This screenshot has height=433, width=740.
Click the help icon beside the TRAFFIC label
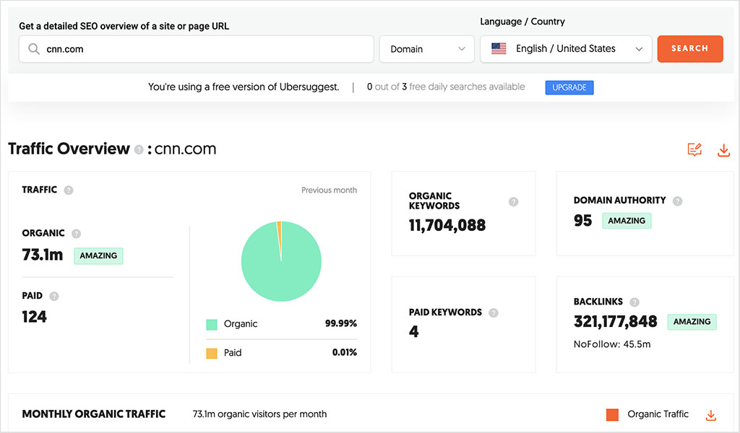point(69,190)
